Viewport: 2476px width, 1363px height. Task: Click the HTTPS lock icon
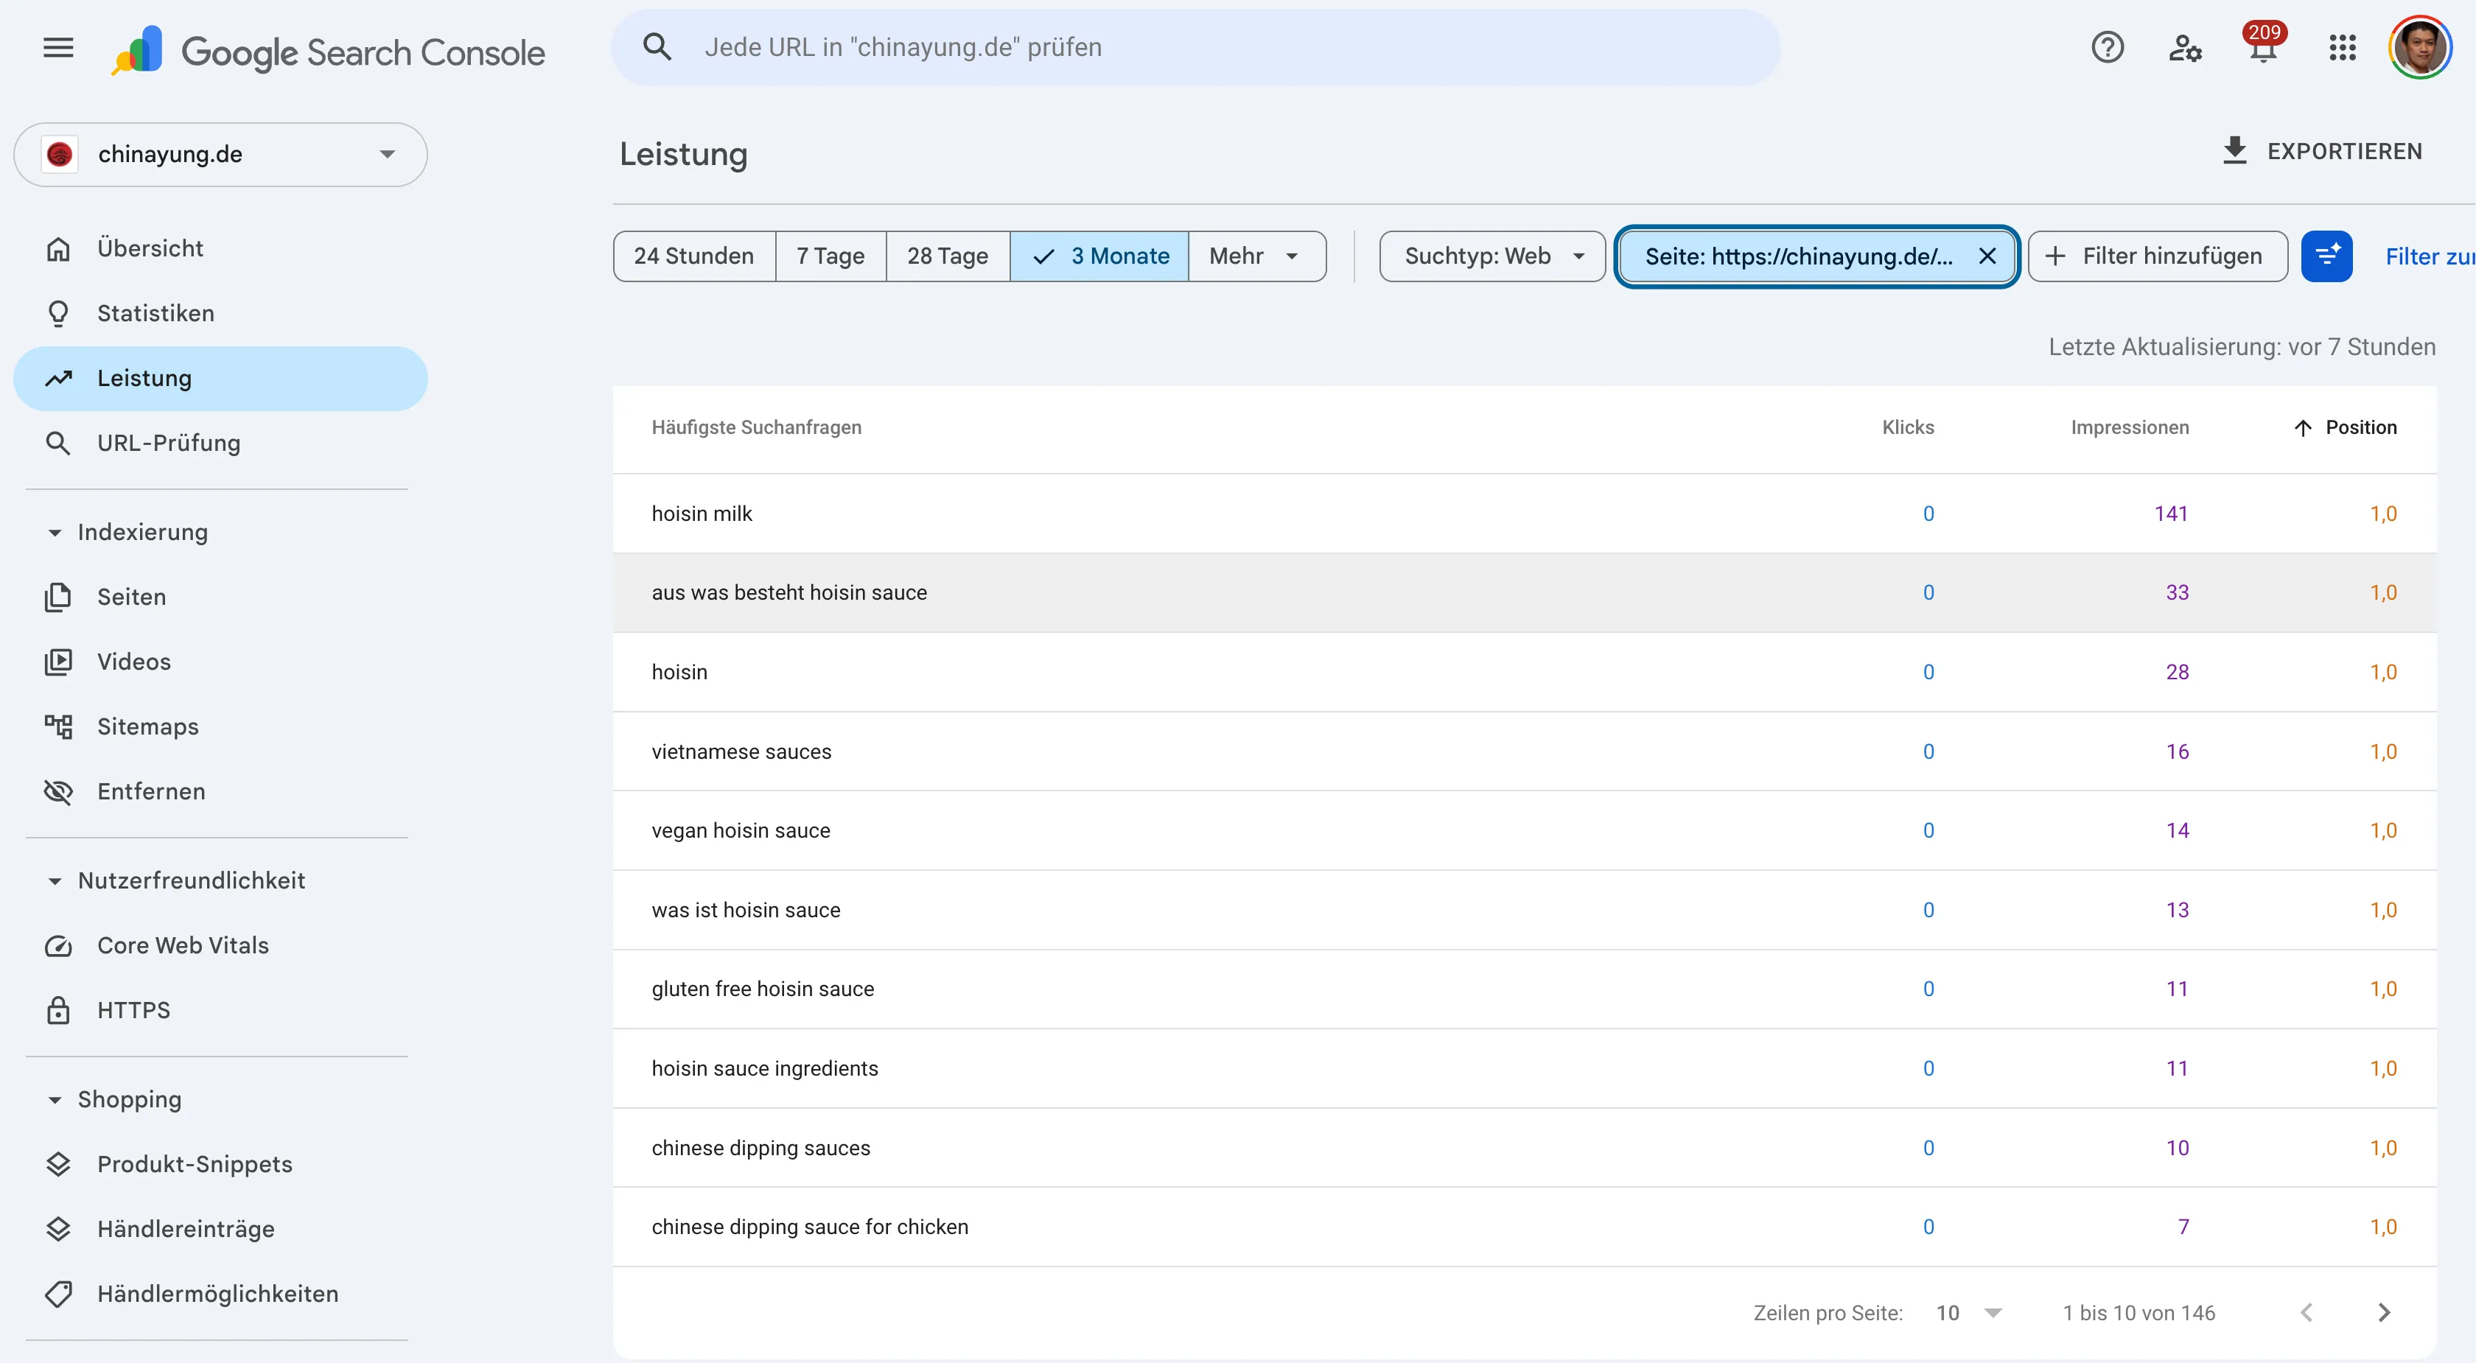(59, 1010)
